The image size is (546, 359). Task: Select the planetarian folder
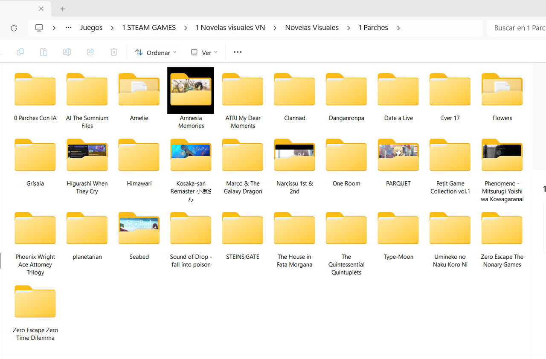pyautogui.click(x=87, y=229)
